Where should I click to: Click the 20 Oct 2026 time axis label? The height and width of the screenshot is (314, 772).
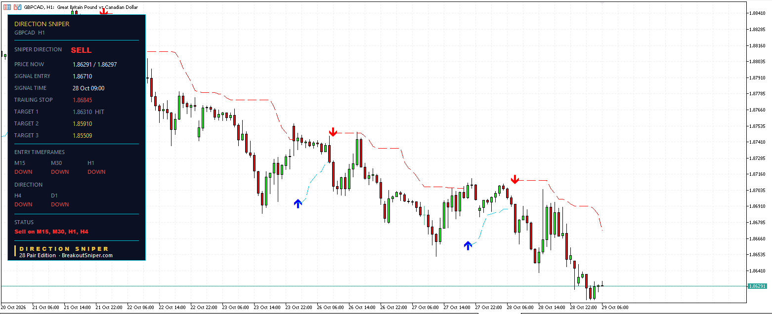pyautogui.click(x=13, y=307)
